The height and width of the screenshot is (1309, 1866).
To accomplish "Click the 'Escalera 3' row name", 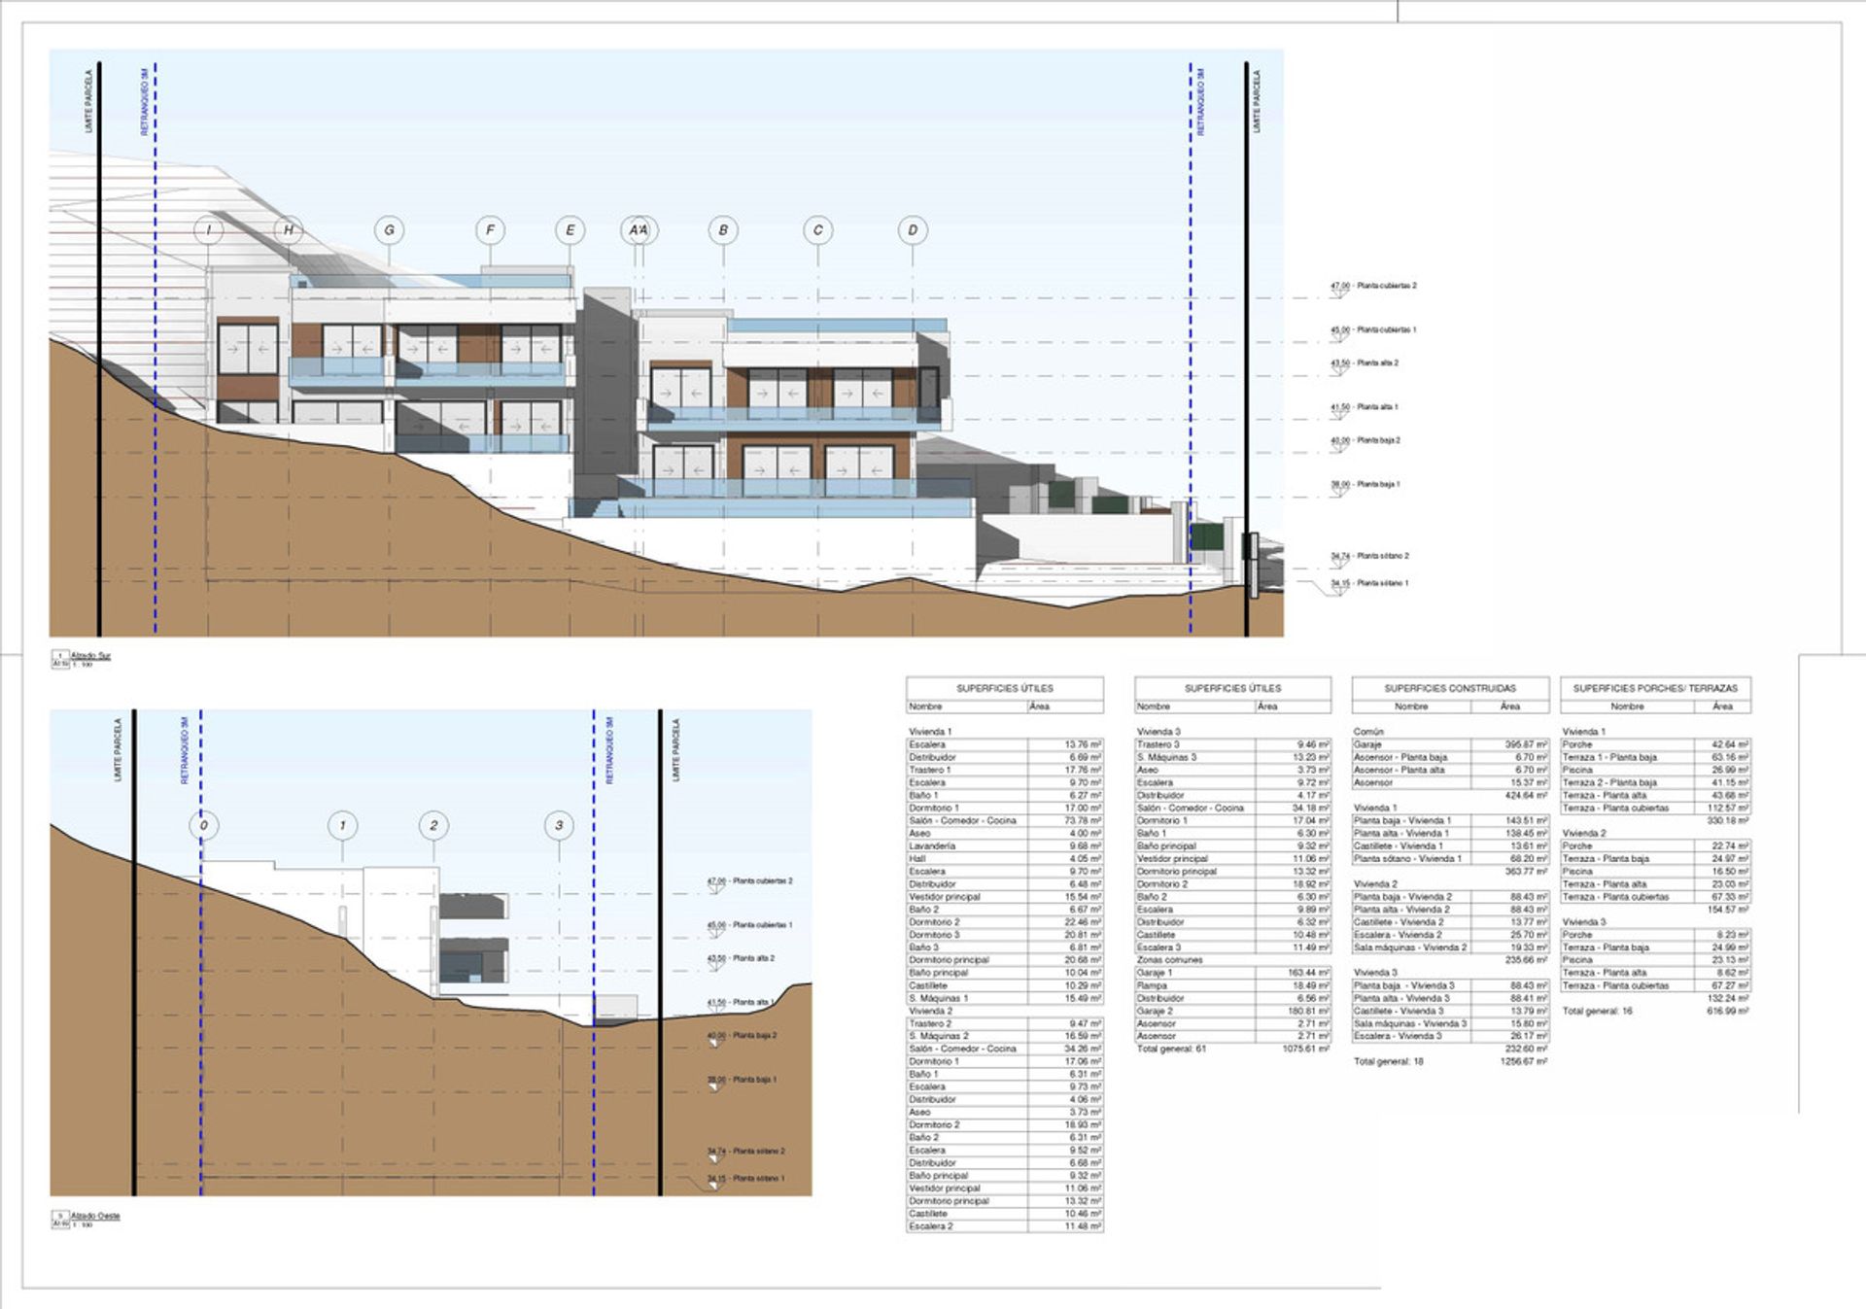I will [x=1159, y=947].
